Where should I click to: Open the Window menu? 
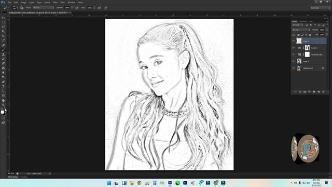(72, 2)
